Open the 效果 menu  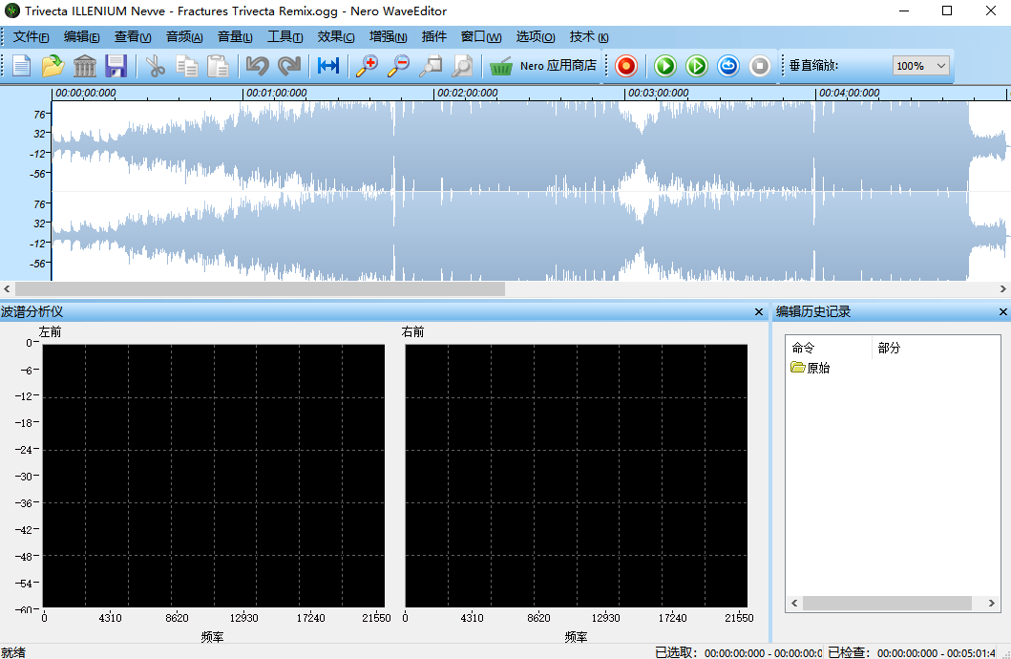coord(335,37)
